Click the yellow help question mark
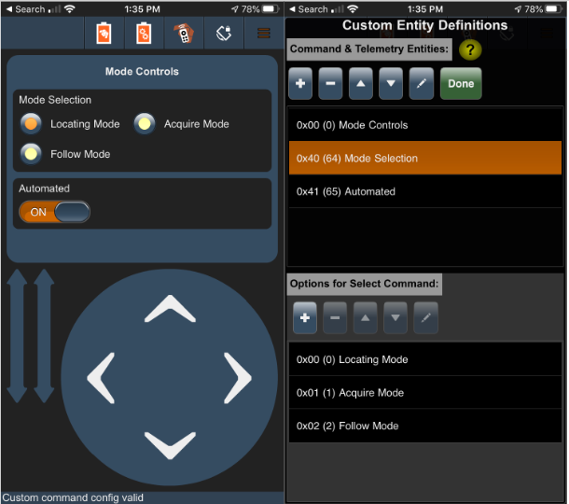The width and height of the screenshot is (569, 504). [x=470, y=49]
